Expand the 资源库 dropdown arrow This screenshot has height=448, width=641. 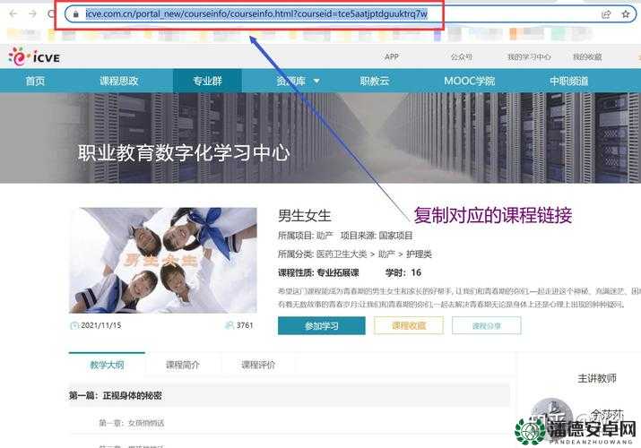[316, 81]
